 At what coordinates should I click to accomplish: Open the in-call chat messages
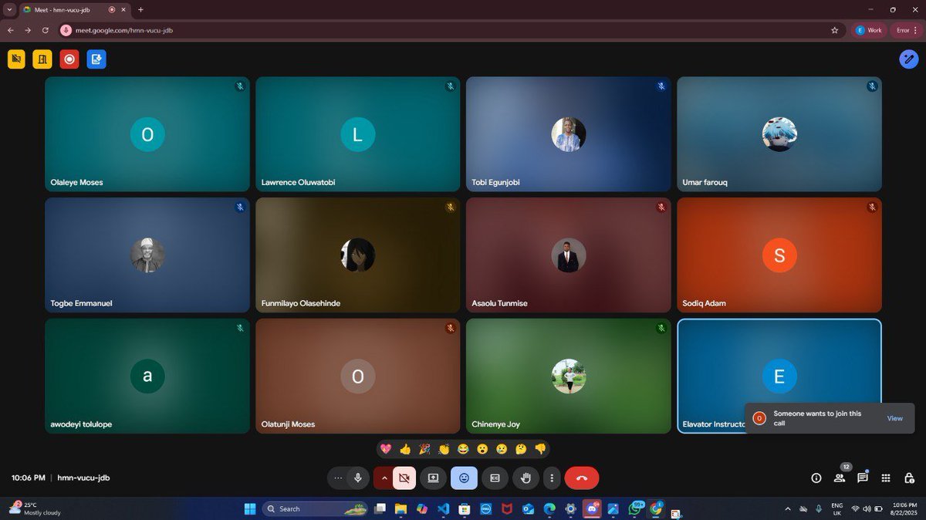coord(863,478)
